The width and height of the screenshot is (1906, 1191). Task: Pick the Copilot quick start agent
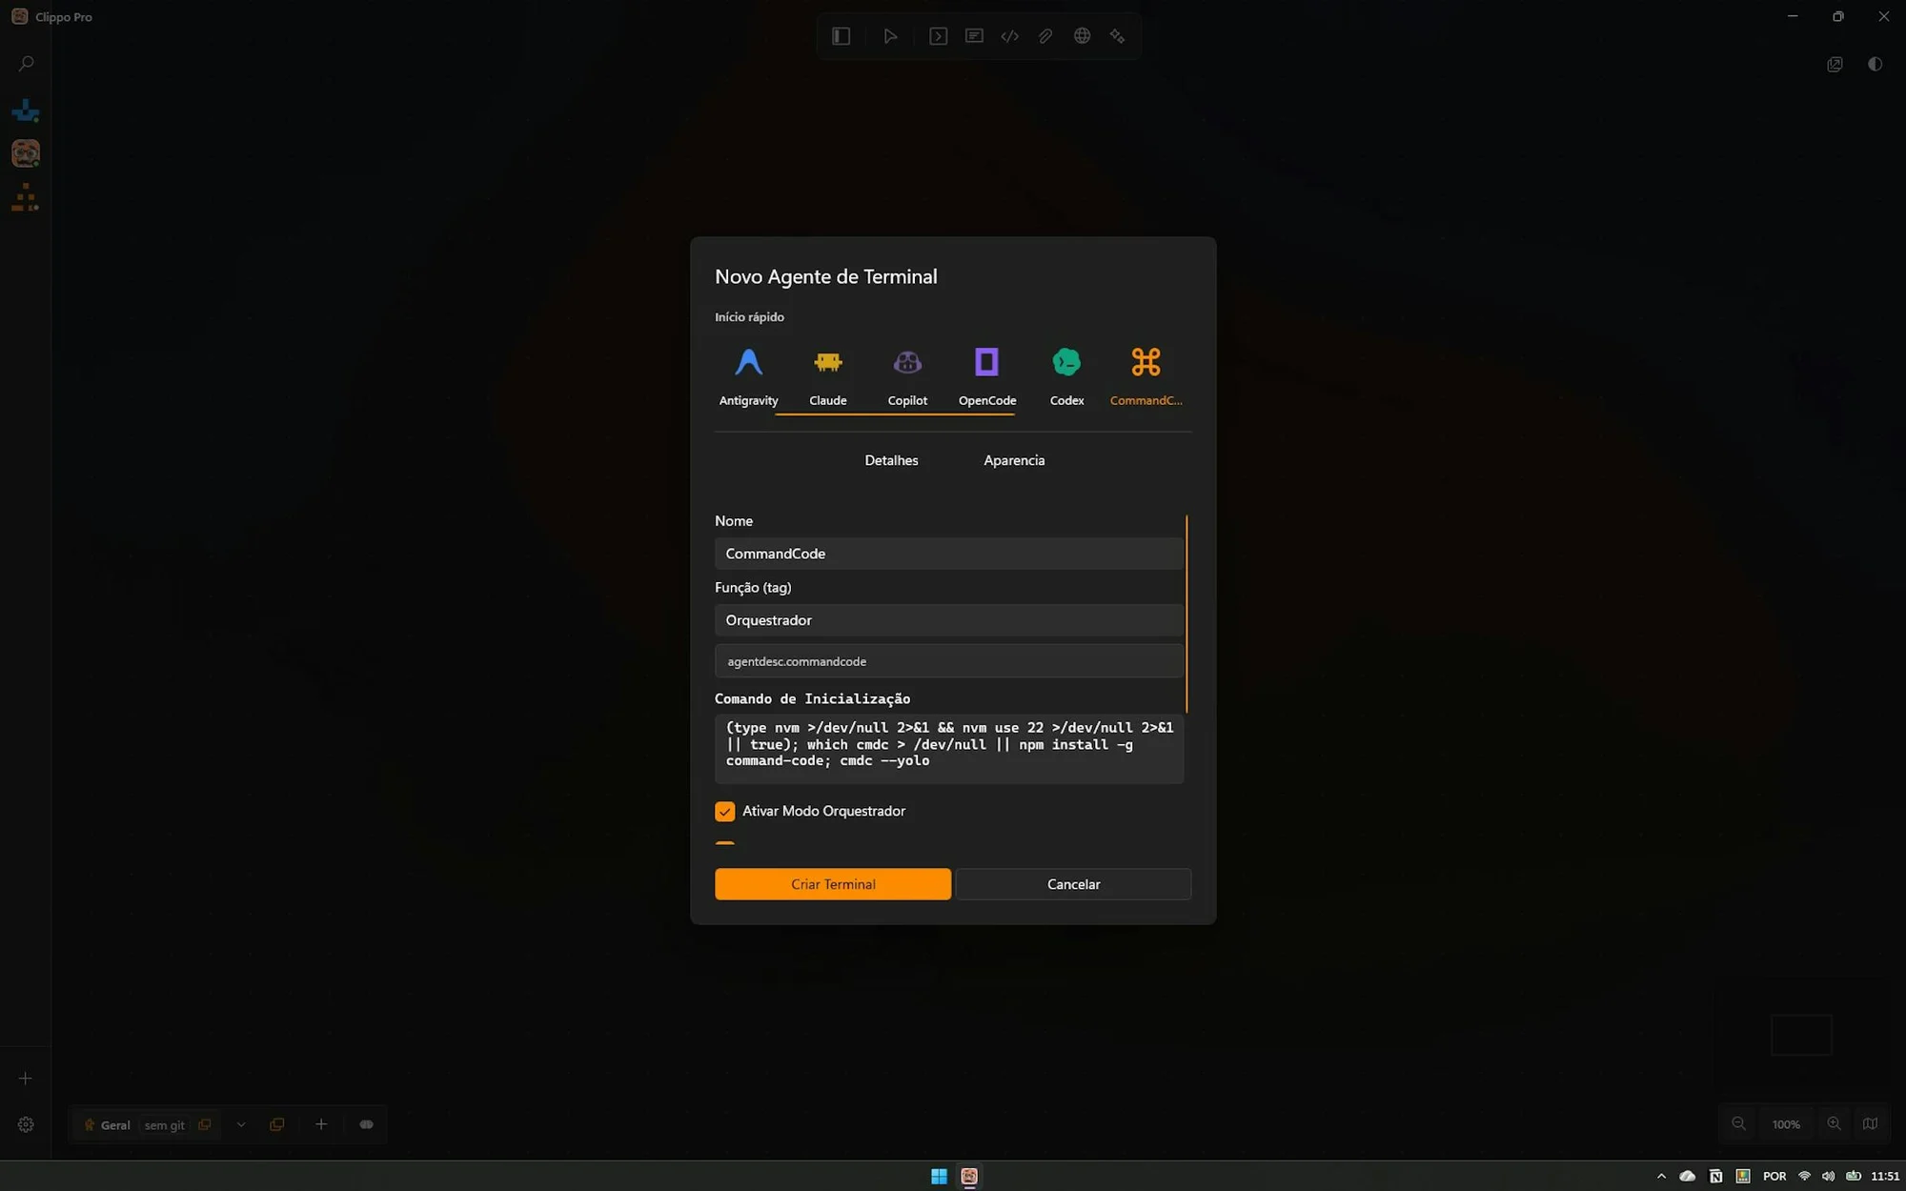(907, 376)
